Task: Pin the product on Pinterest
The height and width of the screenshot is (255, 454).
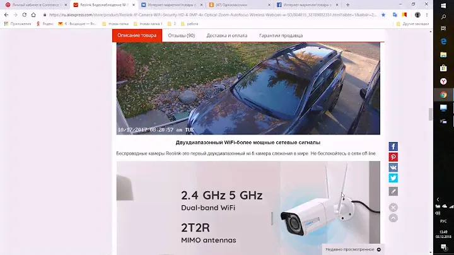Action: [393, 157]
